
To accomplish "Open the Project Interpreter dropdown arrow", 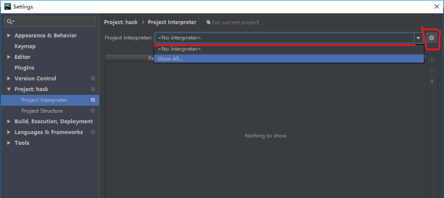I will (x=418, y=38).
